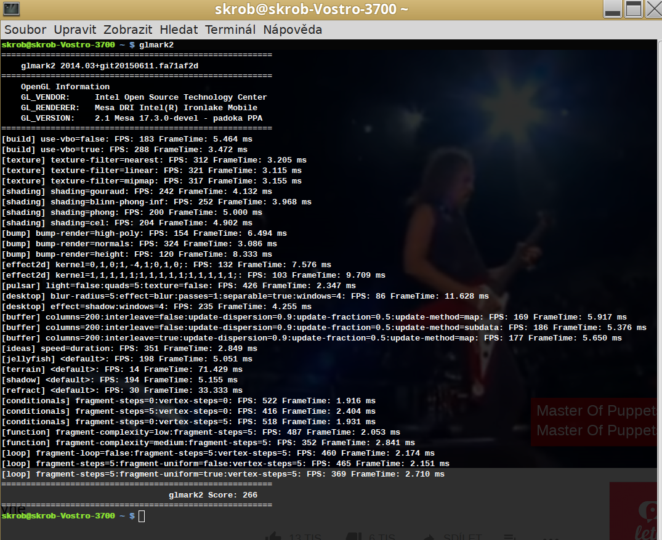This screenshot has height=540, width=662.
Task: Click the skrob@skrob-Vostro-3700 window title
Action: 311,9
